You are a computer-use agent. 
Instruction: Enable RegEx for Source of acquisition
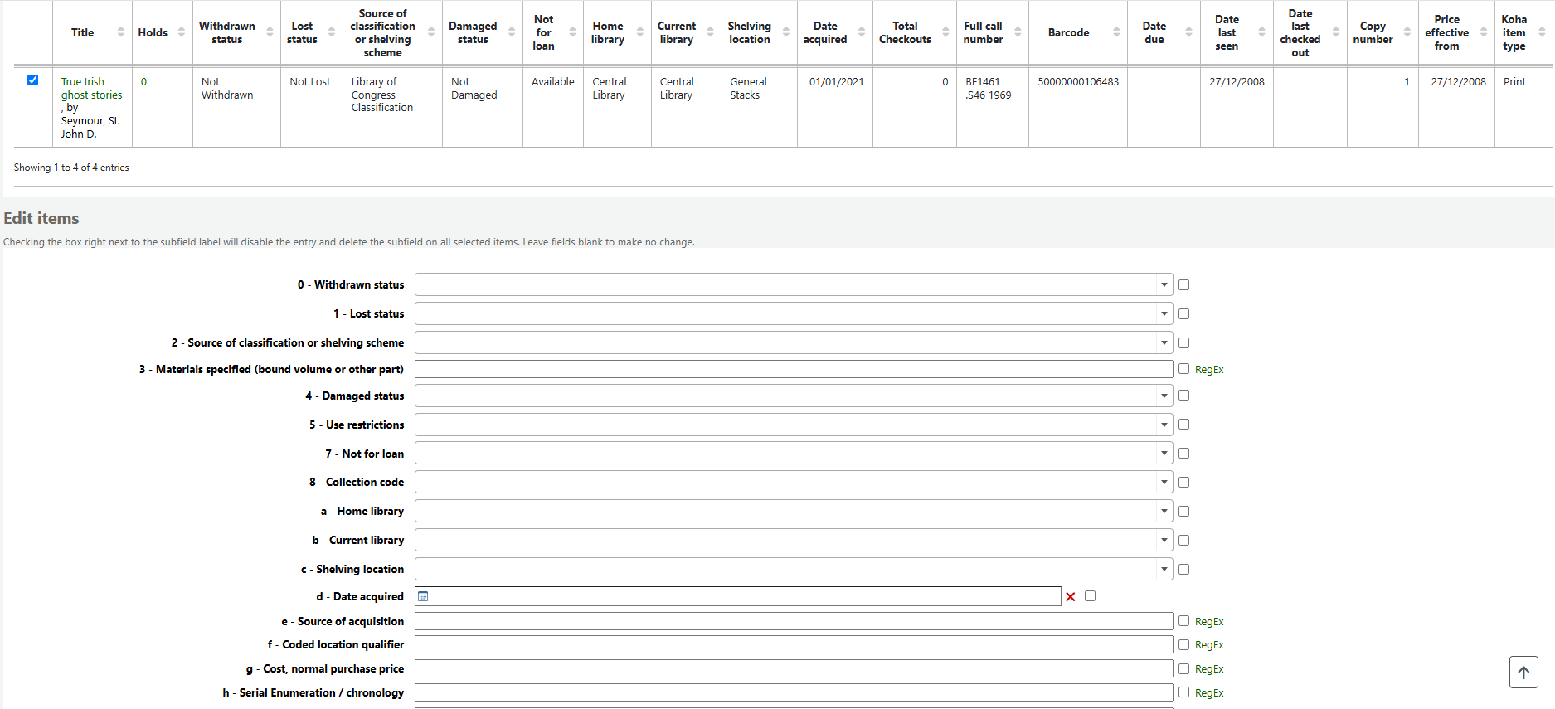click(x=1183, y=621)
